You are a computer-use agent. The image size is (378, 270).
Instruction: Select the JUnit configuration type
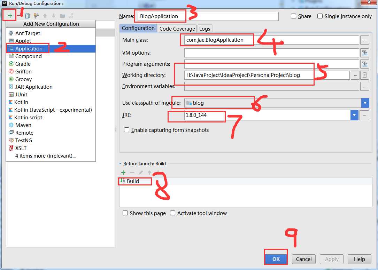click(51, 95)
